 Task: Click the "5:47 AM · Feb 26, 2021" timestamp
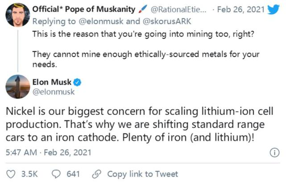[x=48, y=153]
